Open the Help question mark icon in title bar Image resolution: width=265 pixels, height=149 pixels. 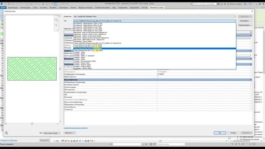(250, 4)
